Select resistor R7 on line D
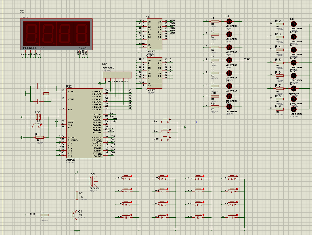Screen dimensions: 312x235 [x=215, y=60]
